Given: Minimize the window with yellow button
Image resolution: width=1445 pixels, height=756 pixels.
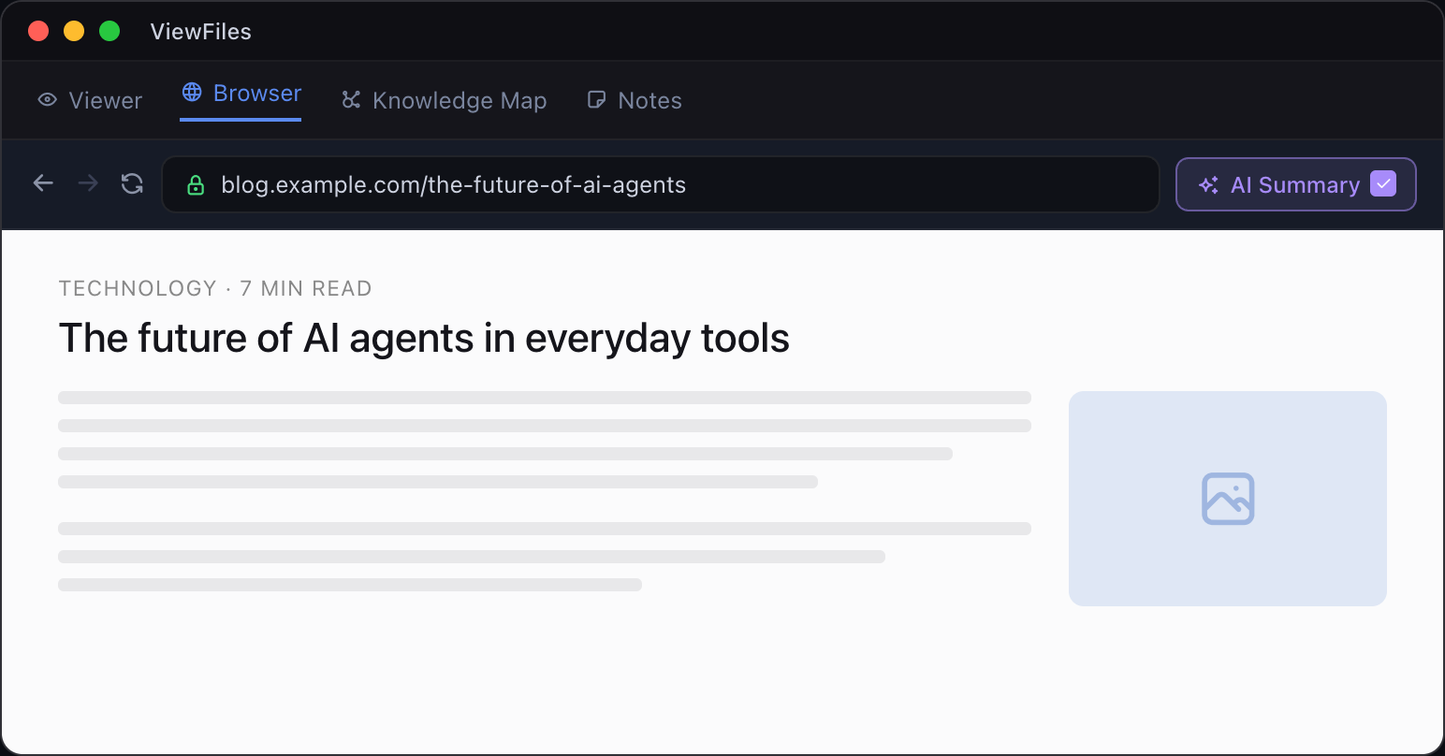Looking at the screenshot, I should (x=74, y=31).
